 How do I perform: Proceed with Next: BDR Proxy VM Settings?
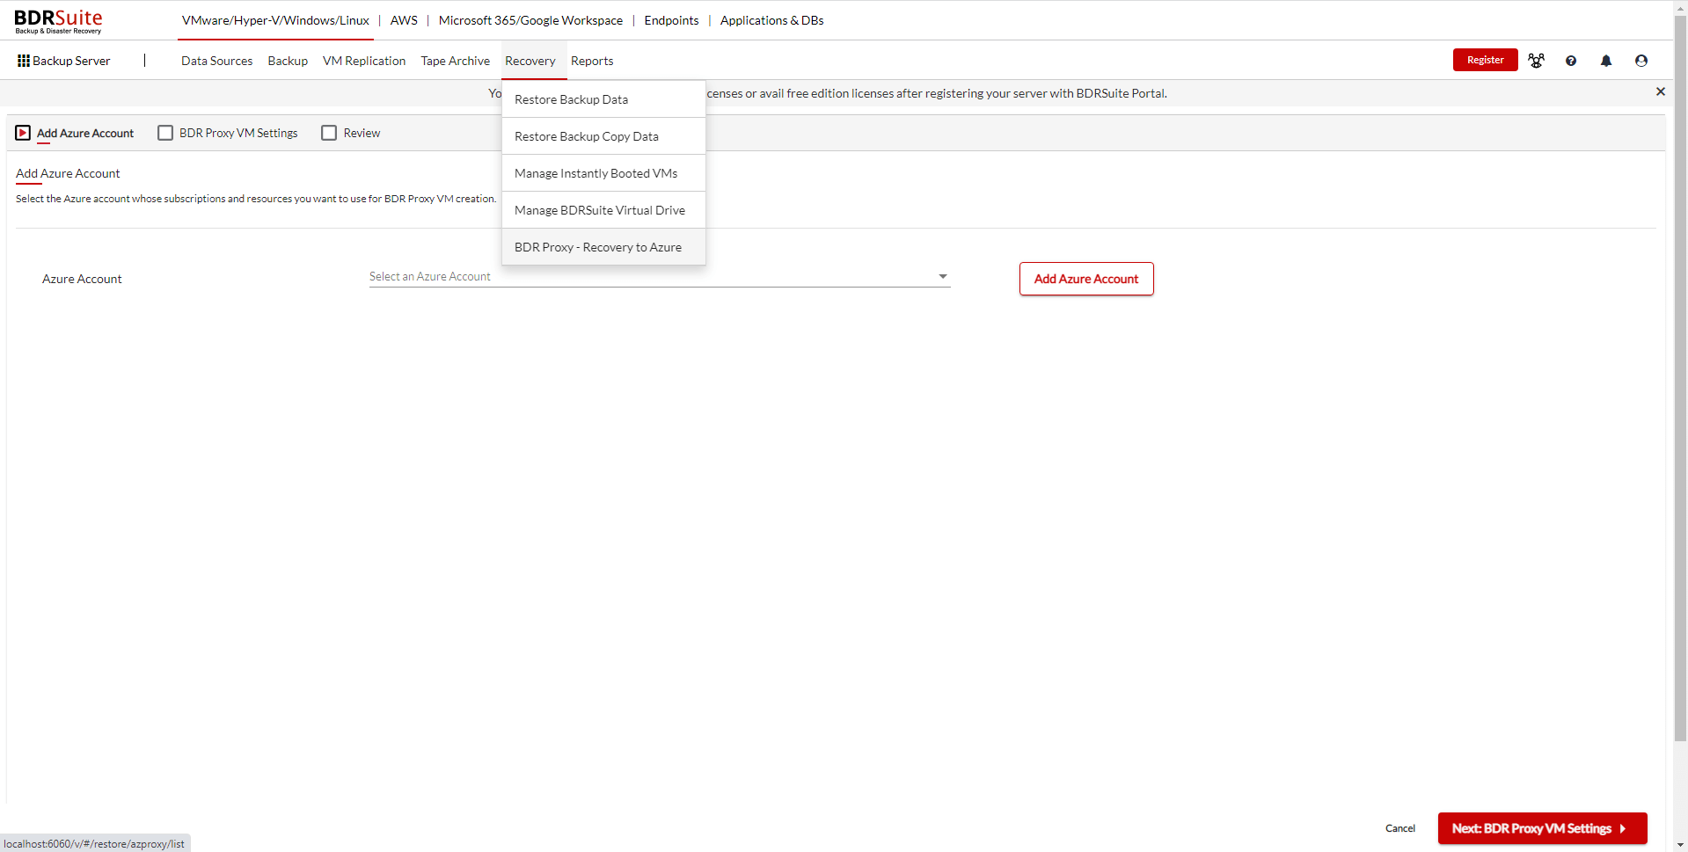tap(1542, 828)
